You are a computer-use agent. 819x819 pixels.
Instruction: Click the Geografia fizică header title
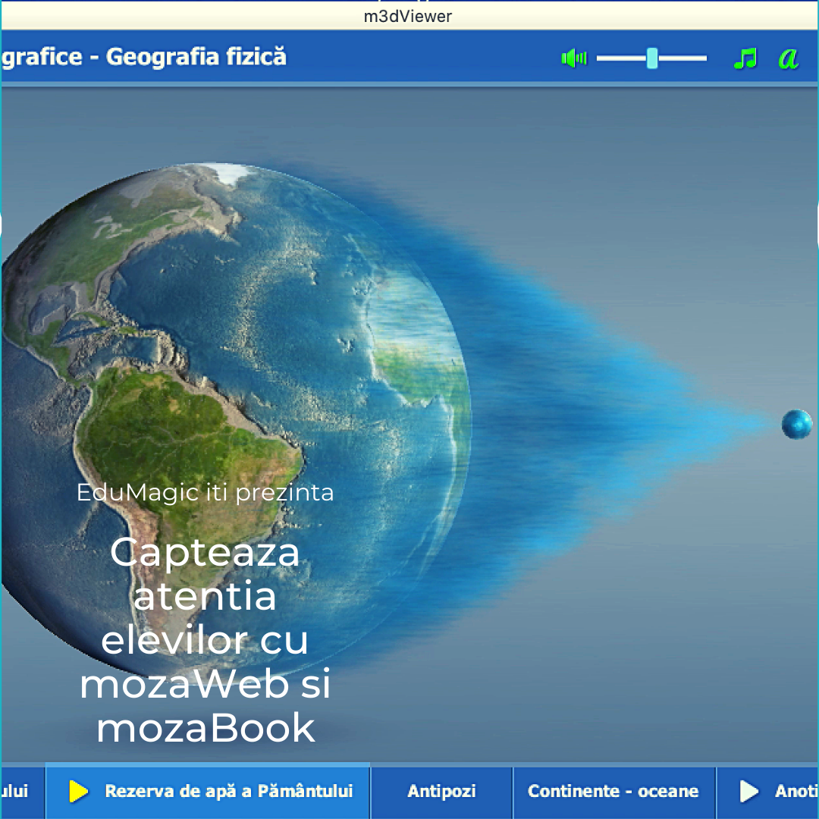144,56
